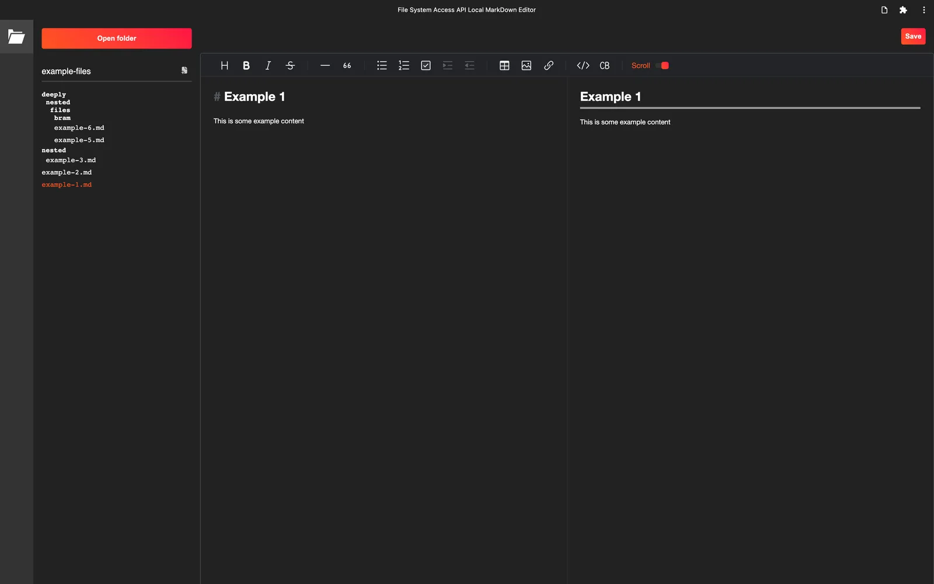Collapse the deeply folder in the tree

[54, 94]
